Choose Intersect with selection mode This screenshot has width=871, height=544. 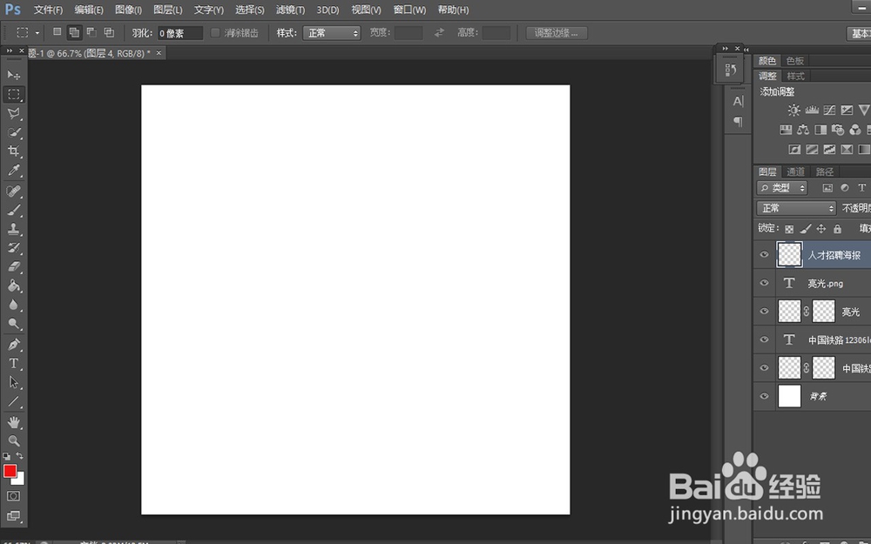point(110,32)
